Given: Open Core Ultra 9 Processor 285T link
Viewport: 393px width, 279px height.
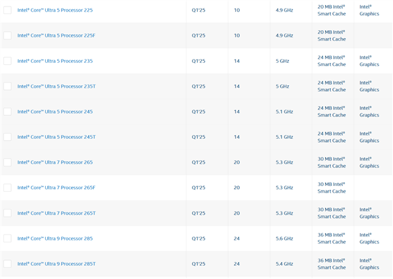Looking at the screenshot, I should tap(56, 264).
